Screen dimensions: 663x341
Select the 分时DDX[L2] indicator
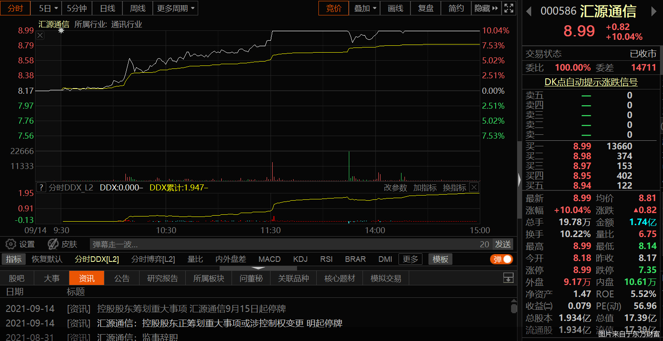point(97,259)
